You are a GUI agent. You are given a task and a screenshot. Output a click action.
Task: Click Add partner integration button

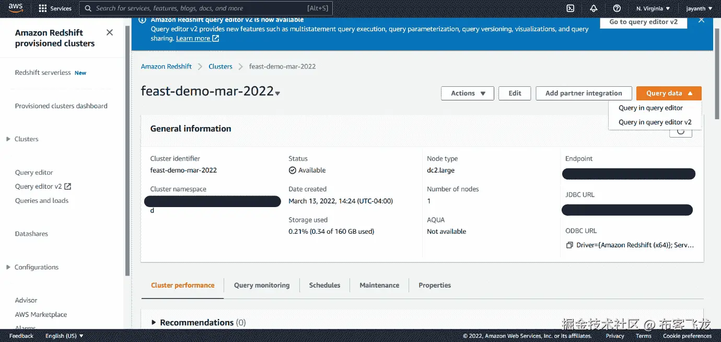pyautogui.click(x=584, y=93)
